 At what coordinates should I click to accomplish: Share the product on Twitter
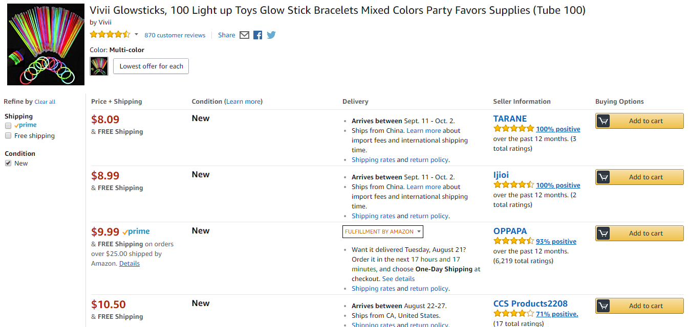coord(271,35)
